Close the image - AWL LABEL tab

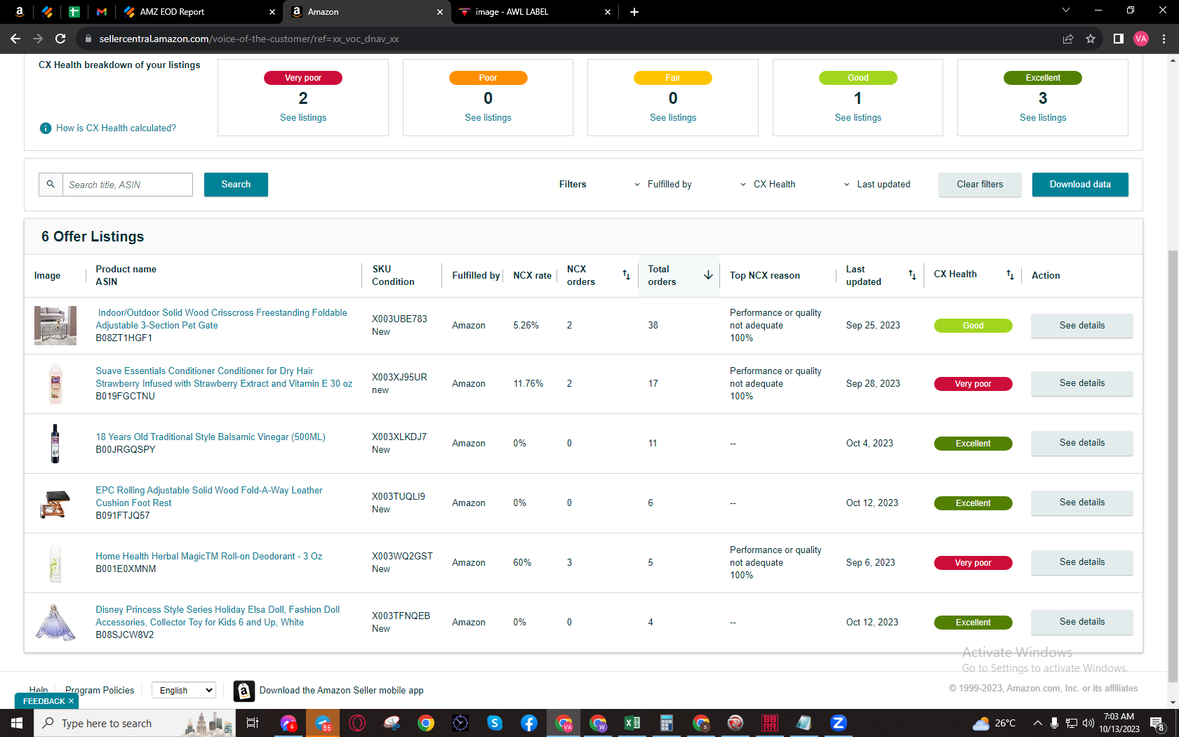(608, 12)
